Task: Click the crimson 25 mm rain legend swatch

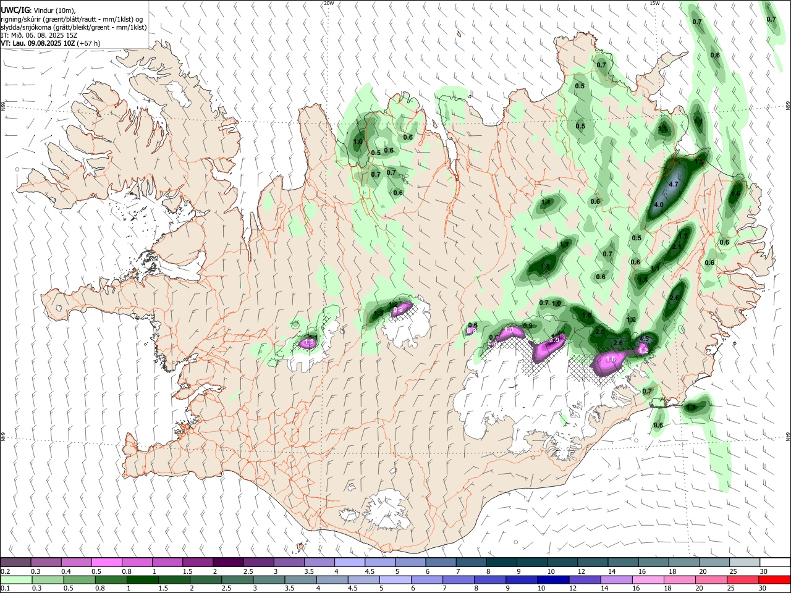Action: tap(743, 579)
